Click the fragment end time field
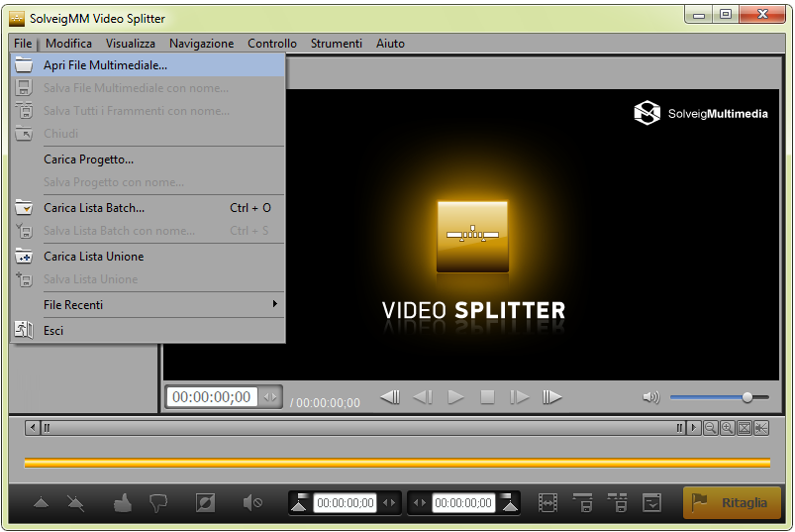Image resolution: width=795 pixels, height=532 pixels. click(x=463, y=503)
